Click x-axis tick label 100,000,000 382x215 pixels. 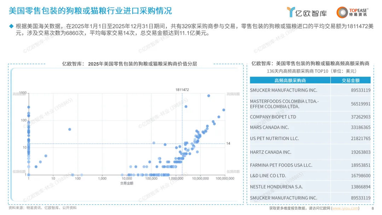point(225,179)
